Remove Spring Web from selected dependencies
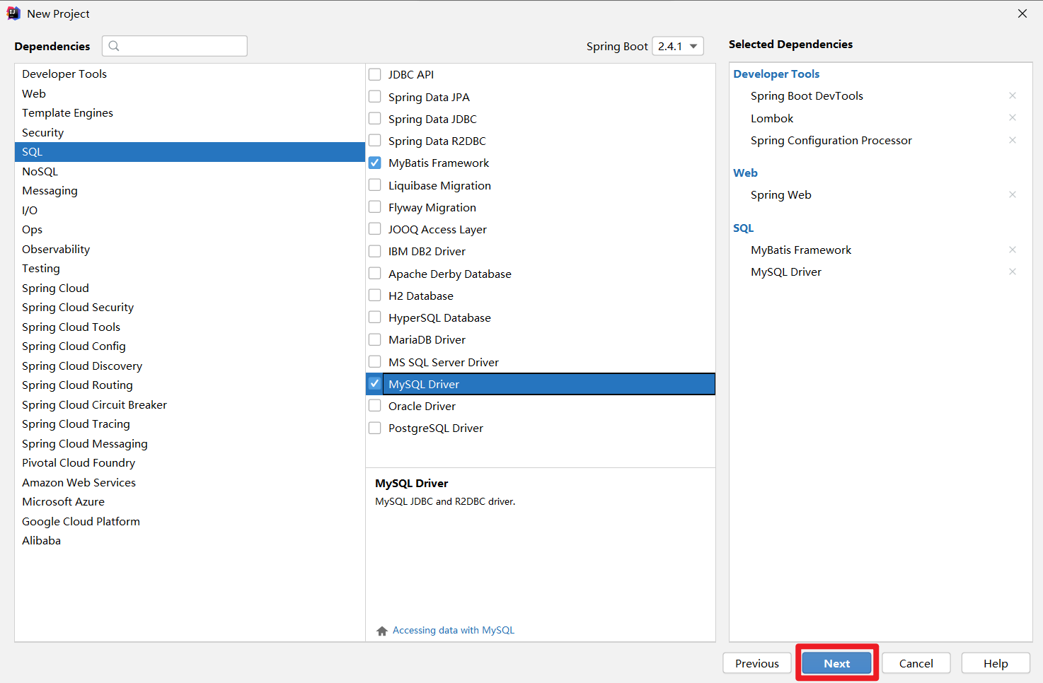1043x683 pixels. [1013, 194]
